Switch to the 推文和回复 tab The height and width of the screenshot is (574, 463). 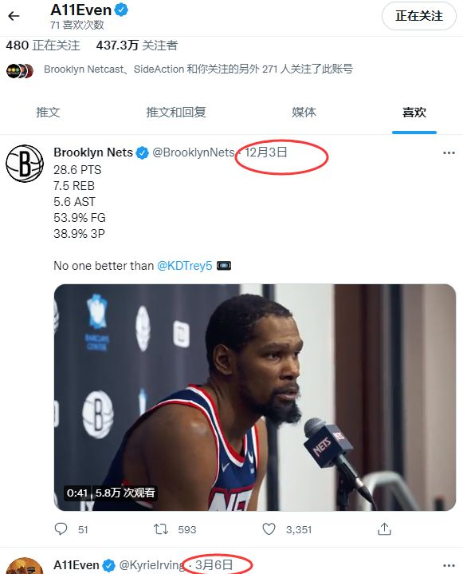[x=176, y=112]
